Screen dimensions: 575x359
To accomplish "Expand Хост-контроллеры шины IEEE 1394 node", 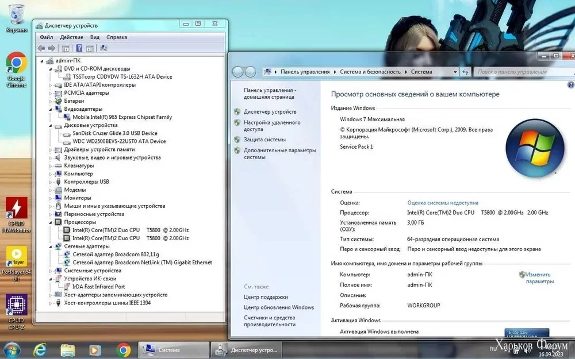I will [x=51, y=303].
